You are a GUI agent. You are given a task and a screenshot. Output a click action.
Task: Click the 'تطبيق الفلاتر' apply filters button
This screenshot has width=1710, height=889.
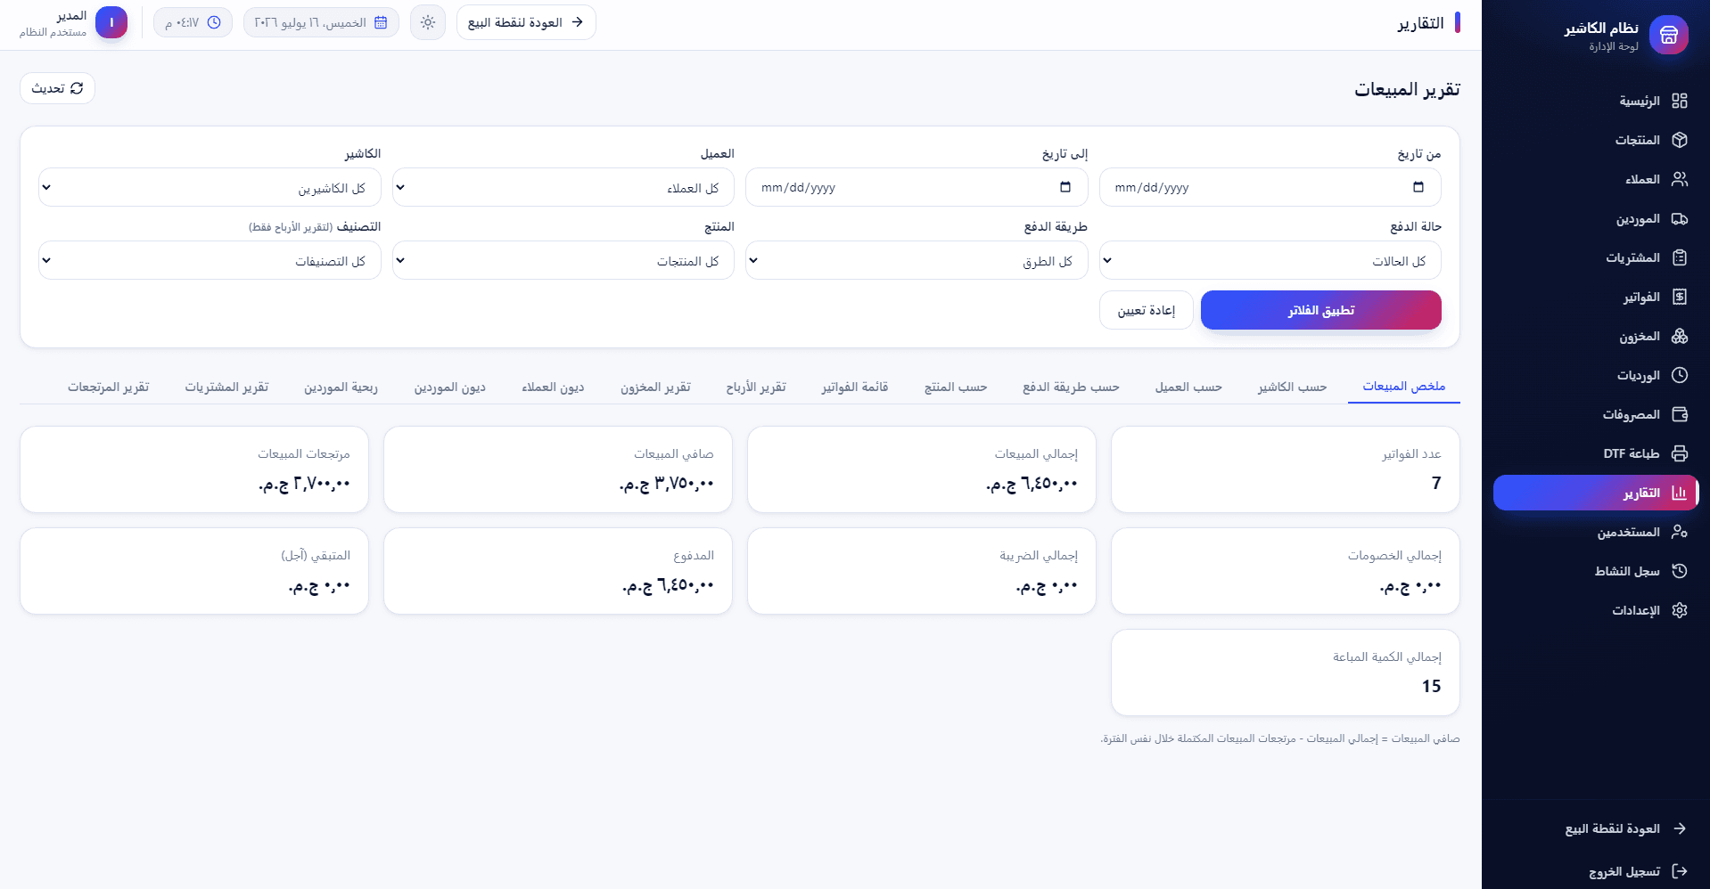(x=1321, y=310)
